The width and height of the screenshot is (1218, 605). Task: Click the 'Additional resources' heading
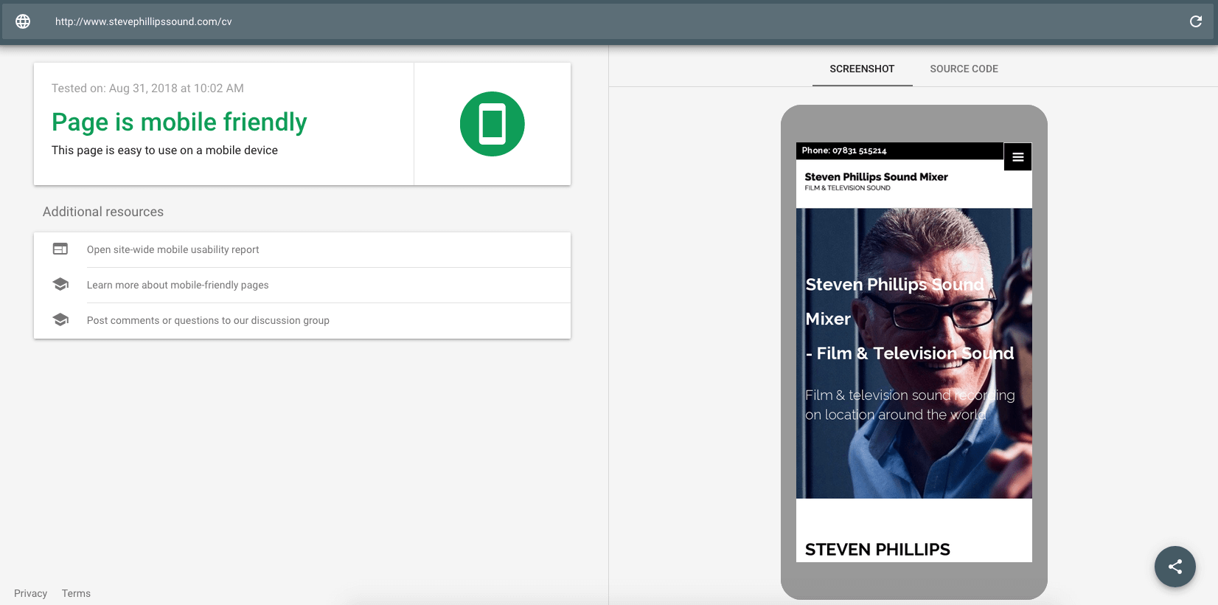[x=103, y=212]
